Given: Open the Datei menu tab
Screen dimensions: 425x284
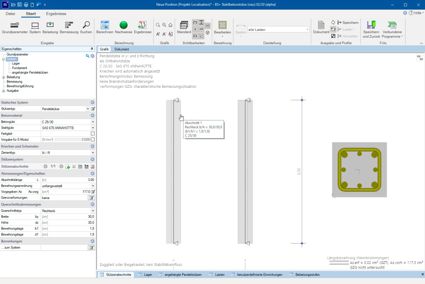Looking at the screenshot, I should 10,14.
